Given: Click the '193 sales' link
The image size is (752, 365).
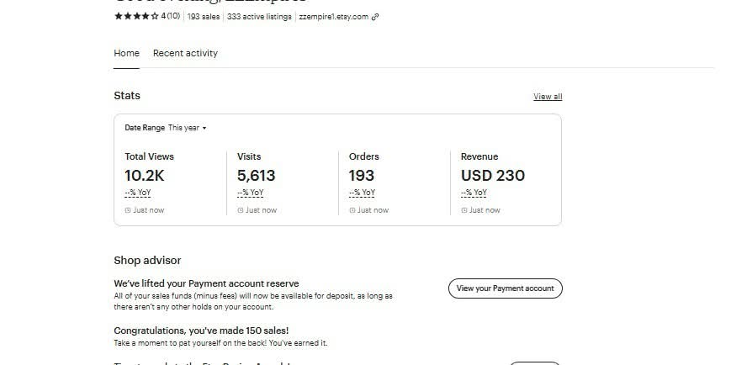Looking at the screenshot, I should pos(204,17).
